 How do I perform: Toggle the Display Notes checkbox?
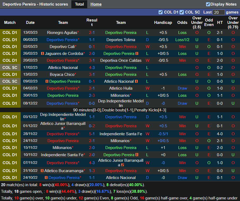[x=208, y=4]
